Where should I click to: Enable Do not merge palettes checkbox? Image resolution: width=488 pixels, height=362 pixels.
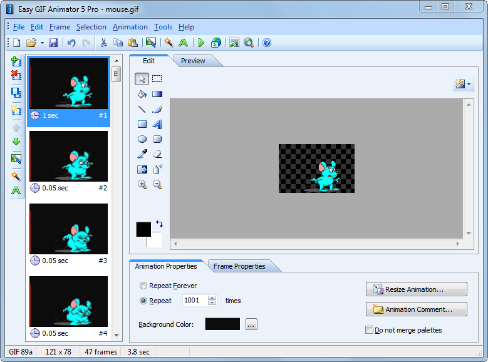tap(369, 330)
